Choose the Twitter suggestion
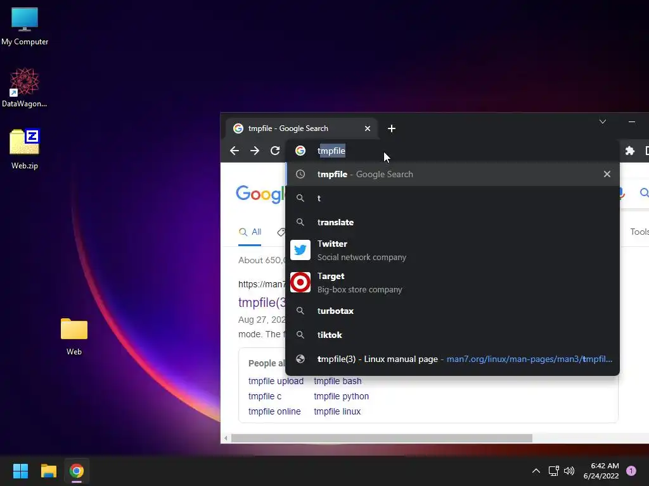This screenshot has width=649, height=486. [x=453, y=251]
